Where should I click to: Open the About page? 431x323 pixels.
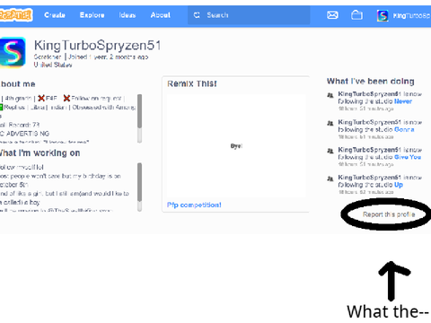tap(161, 15)
